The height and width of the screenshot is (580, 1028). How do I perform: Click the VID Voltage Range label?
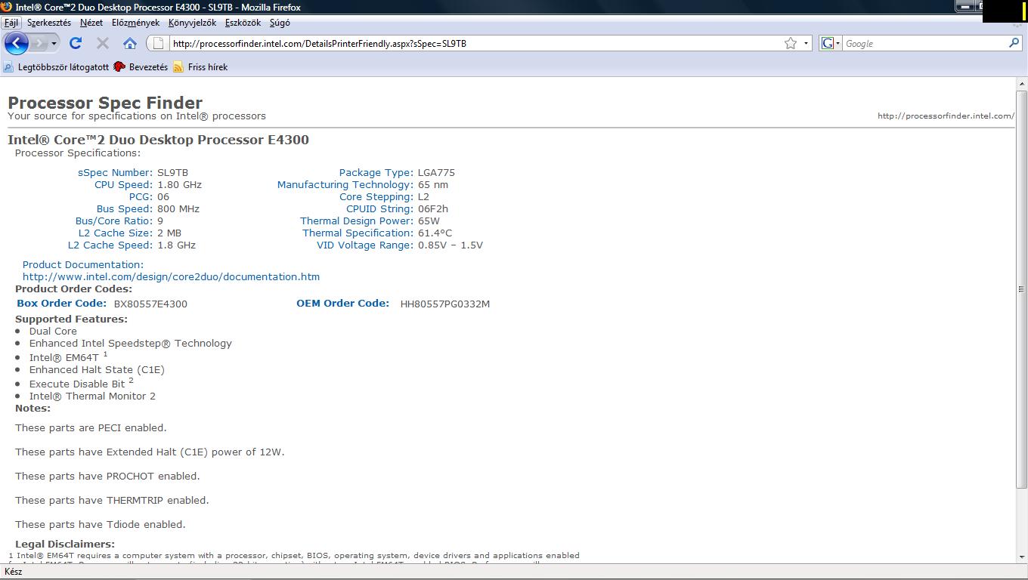click(365, 245)
